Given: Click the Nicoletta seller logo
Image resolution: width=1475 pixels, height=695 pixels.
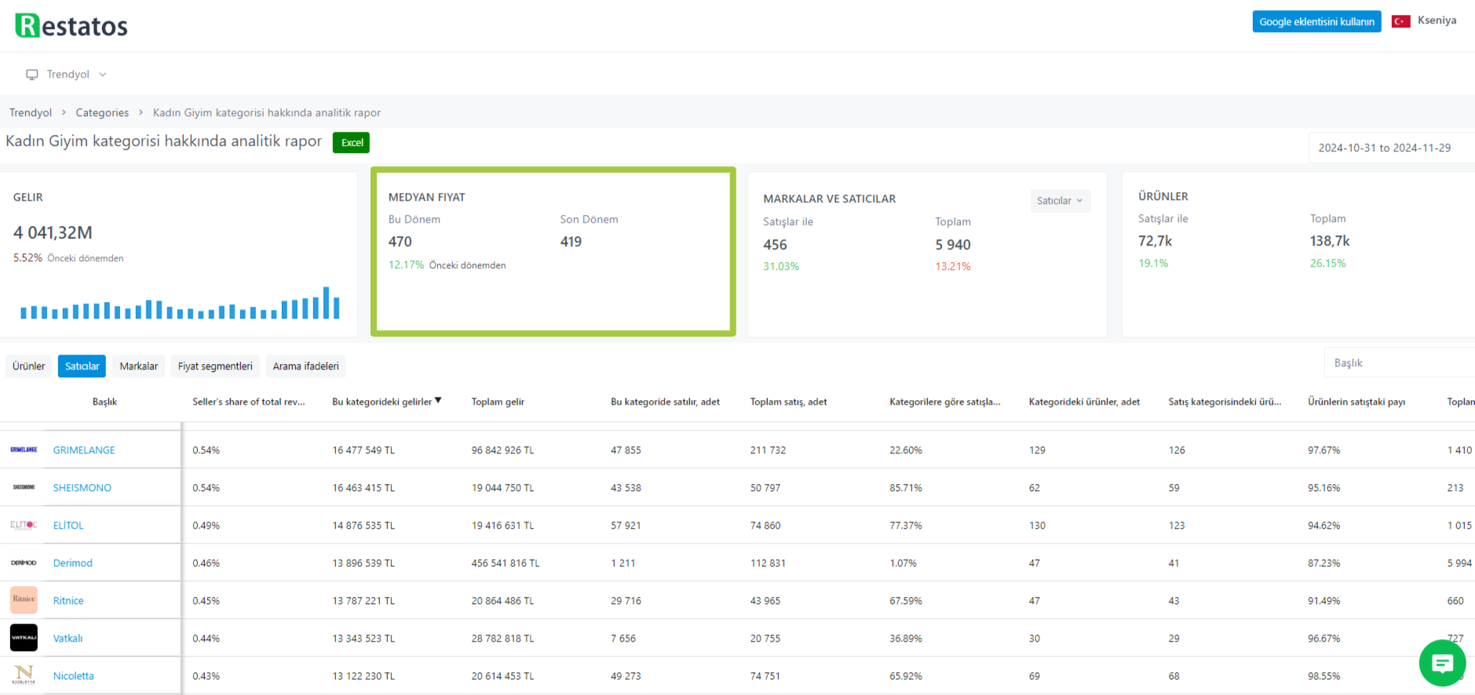Looking at the screenshot, I should (x=24, y=675).
